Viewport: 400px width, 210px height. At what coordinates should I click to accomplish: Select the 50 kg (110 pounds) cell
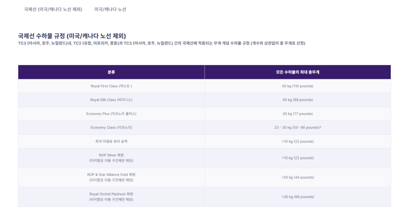click(x=298, y=86)
